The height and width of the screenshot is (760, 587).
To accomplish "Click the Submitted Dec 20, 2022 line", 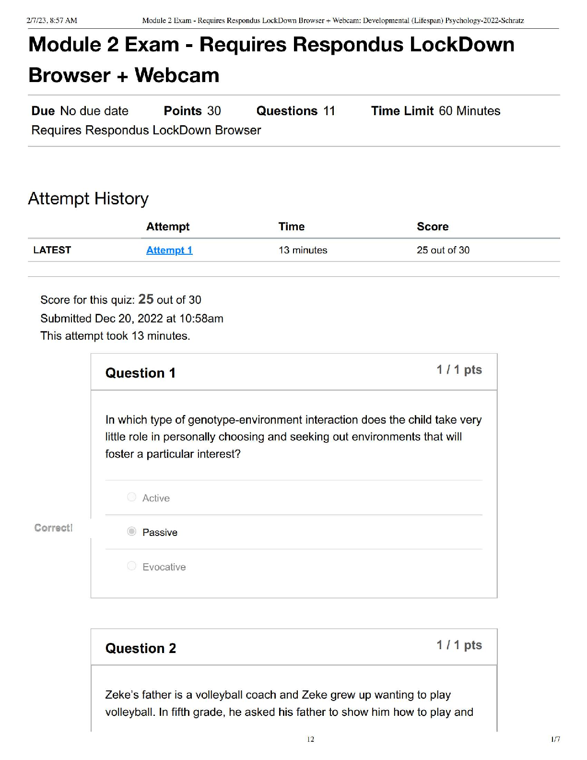I will click(x=132, y=319).
